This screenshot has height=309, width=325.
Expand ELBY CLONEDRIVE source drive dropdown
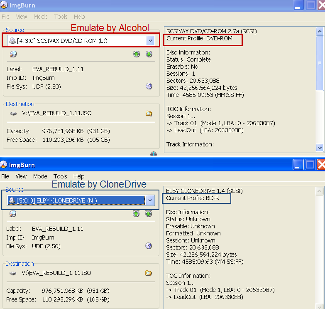tap(150, 200)
